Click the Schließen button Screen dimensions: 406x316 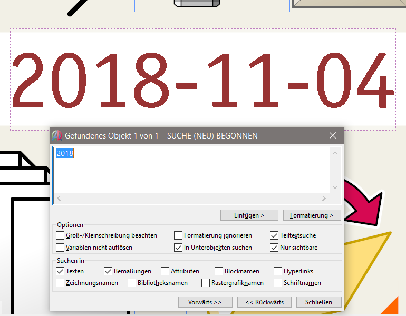point(319,302)
